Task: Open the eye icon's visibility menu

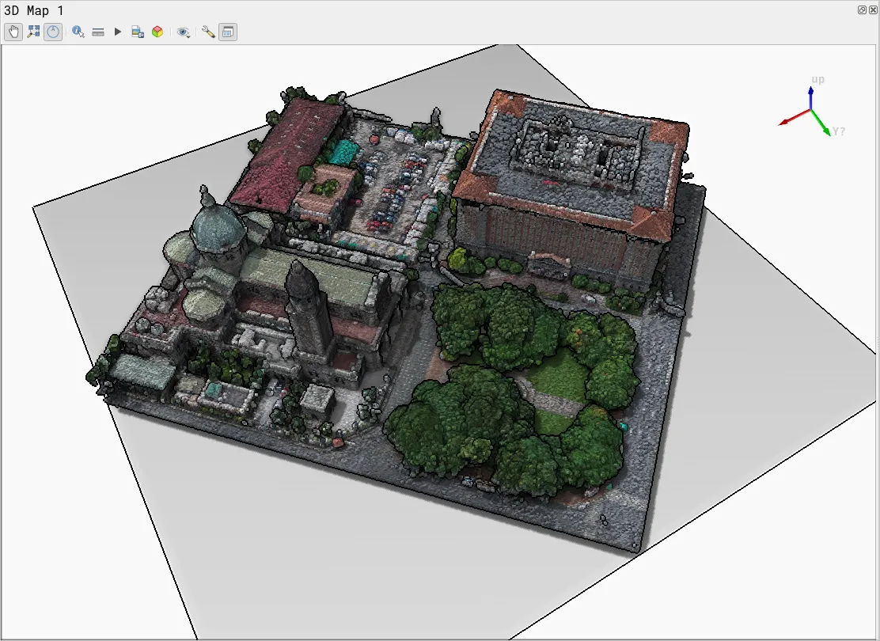Action: pos(182,32)
